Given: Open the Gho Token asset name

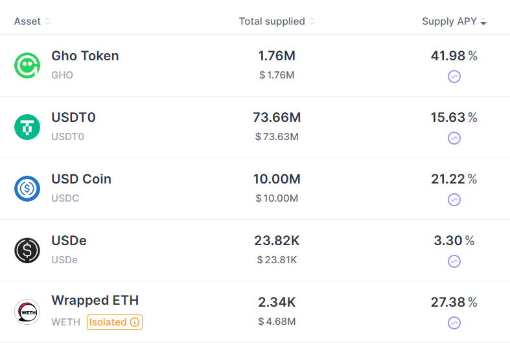Looking at the screenshot, I should click(x=85, y=56).
